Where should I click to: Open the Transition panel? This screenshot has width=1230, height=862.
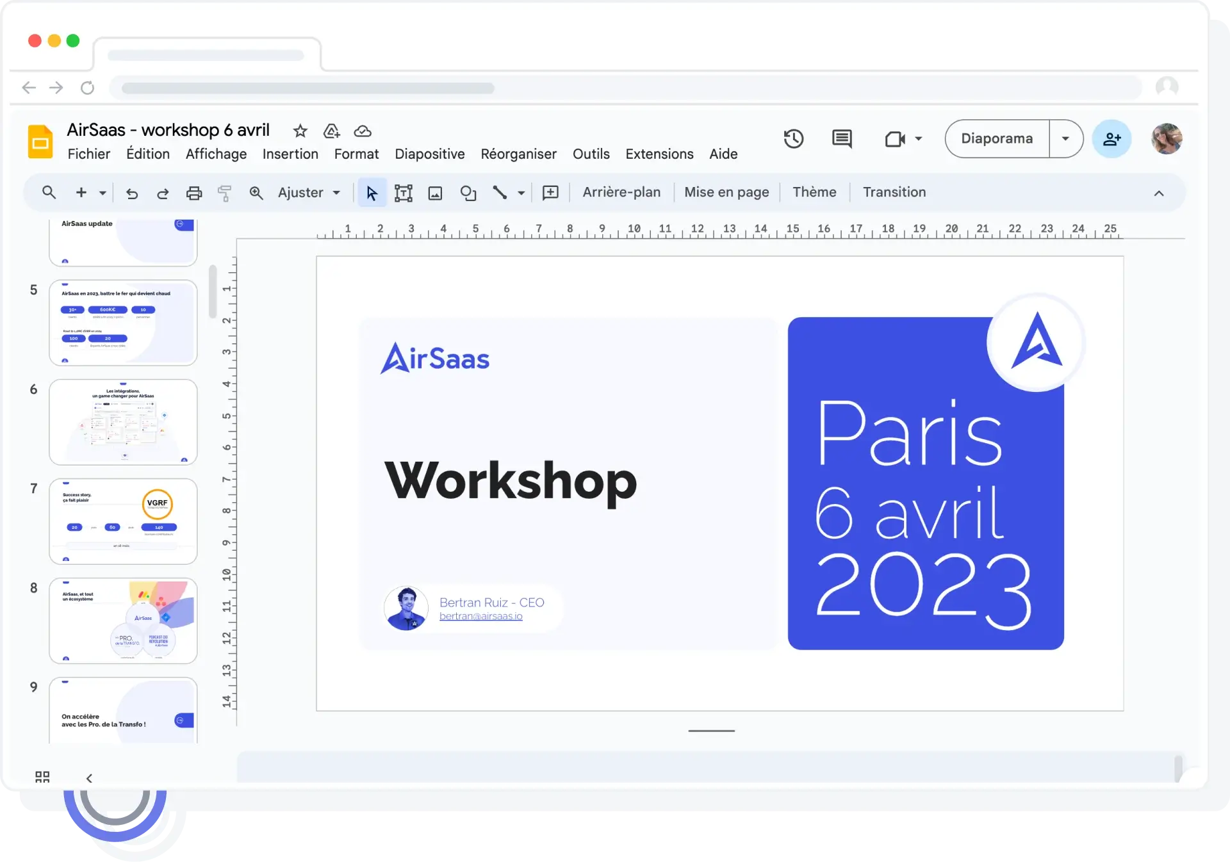click(x=894, y=192)
